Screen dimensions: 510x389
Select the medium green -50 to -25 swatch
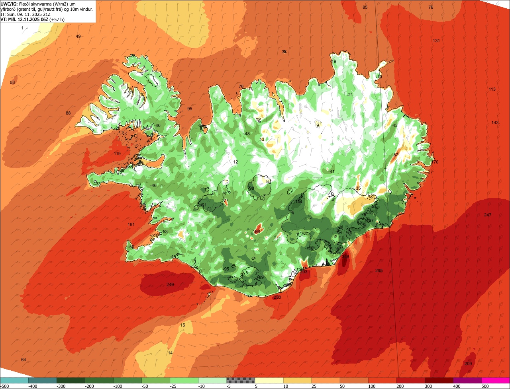156,380
